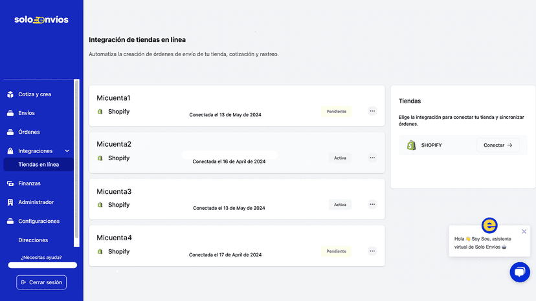Open Configuraciones menu item

coord(38,221)
